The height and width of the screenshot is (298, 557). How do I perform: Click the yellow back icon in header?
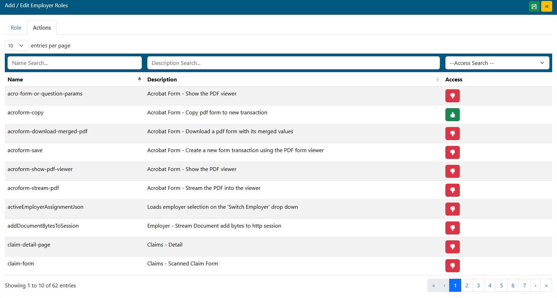coord(546,7)
